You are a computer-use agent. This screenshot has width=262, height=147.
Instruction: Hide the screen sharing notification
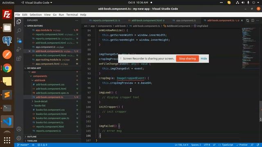[x=204, y=58]
